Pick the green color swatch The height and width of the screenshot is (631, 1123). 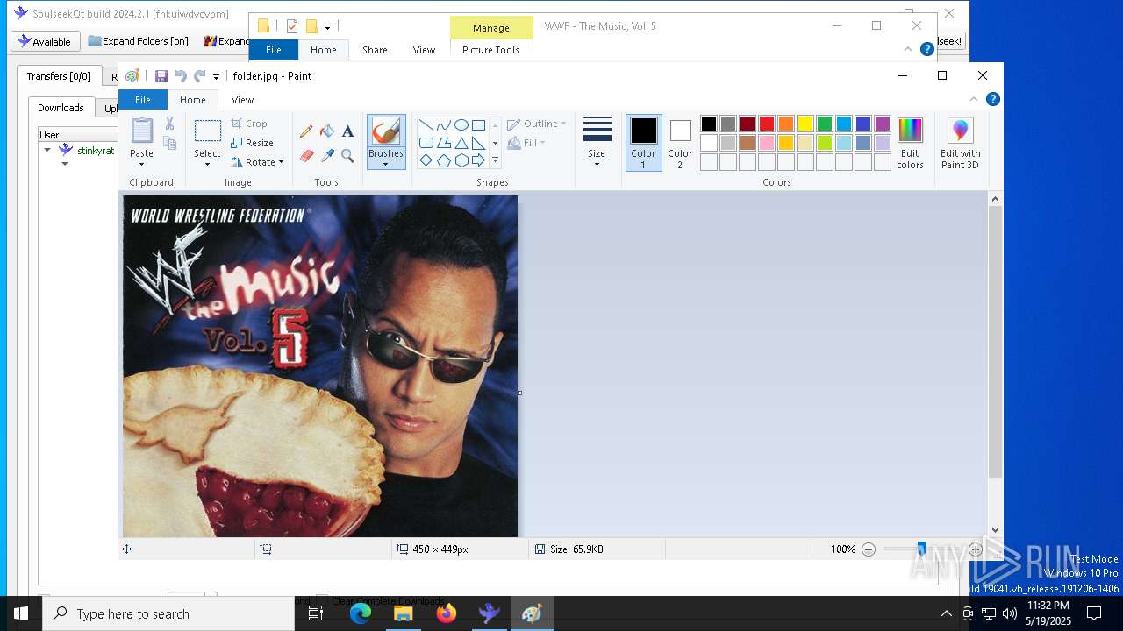click(825, 124)
